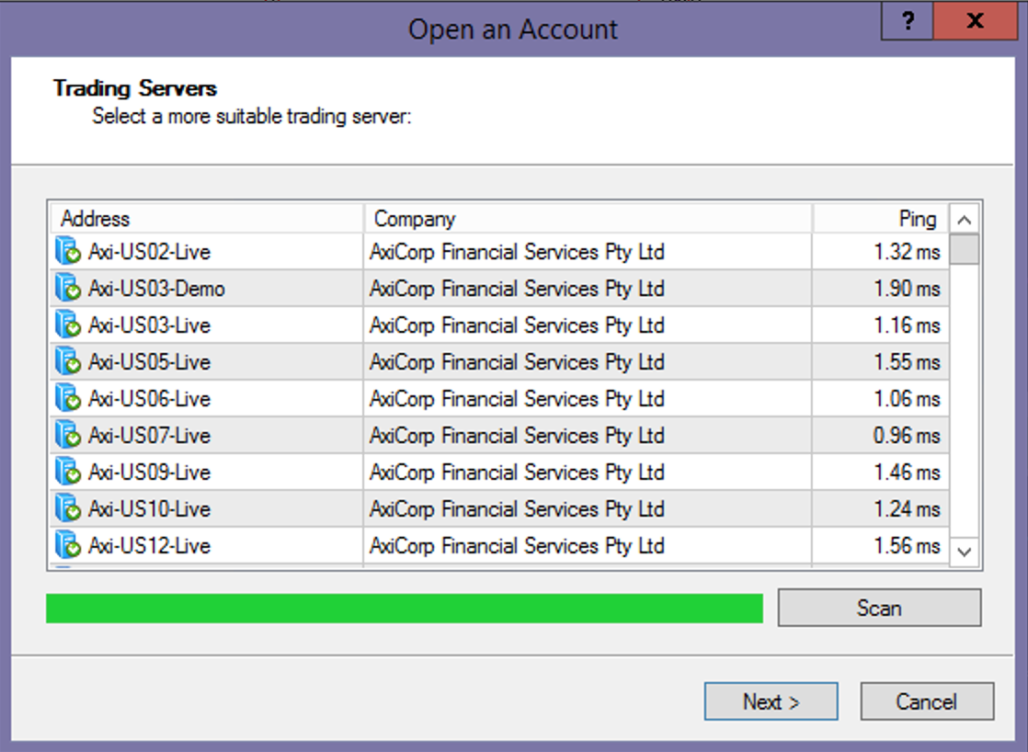1028x752 pixels.
Task: Close the Open an Account window
Action: (x=976, y=21)
